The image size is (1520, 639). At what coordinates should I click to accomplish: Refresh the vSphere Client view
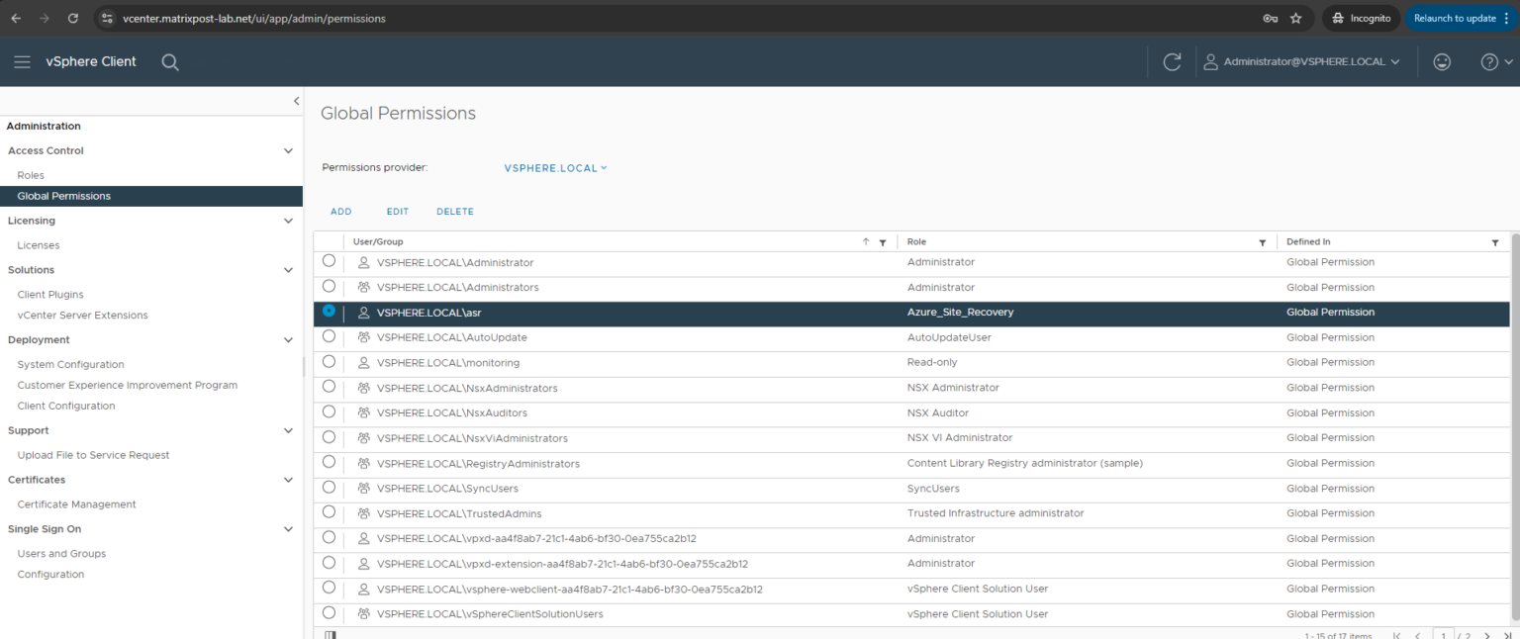1172,61
